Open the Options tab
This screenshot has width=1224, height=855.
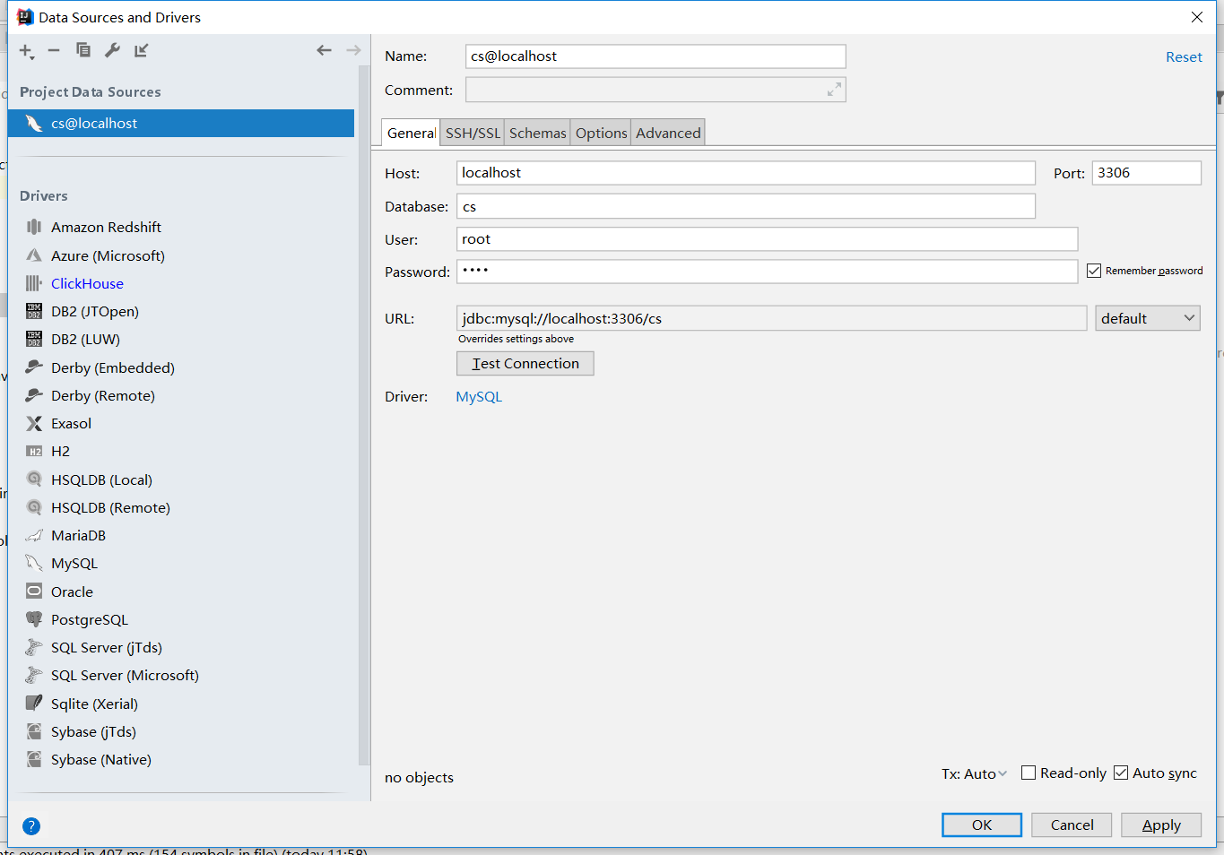601,133
